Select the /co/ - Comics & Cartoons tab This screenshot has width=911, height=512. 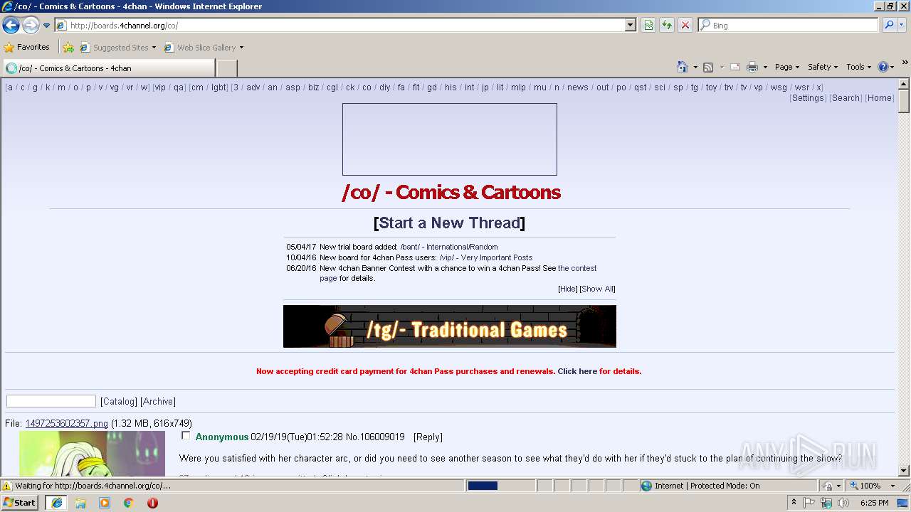point(108,68)
